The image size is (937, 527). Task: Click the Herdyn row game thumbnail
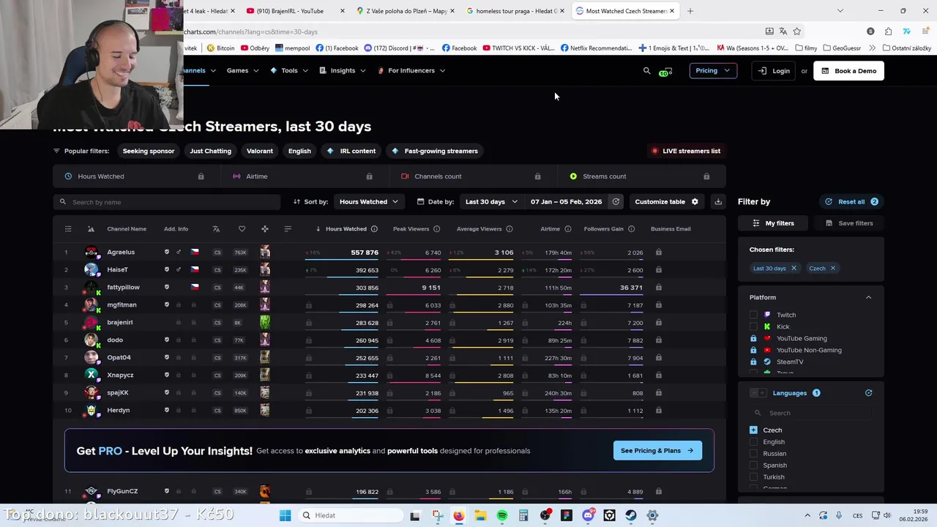click(265, 411)
